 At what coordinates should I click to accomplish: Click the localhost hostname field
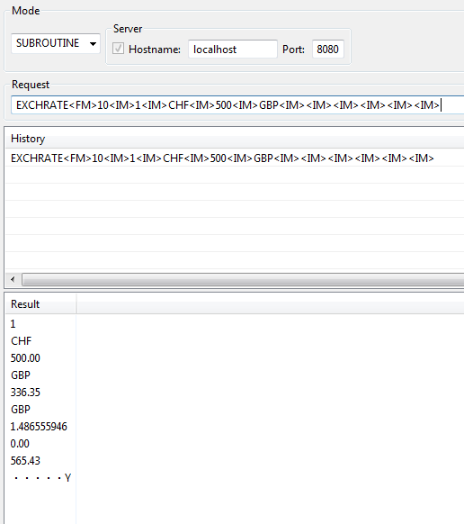point(233,50)
